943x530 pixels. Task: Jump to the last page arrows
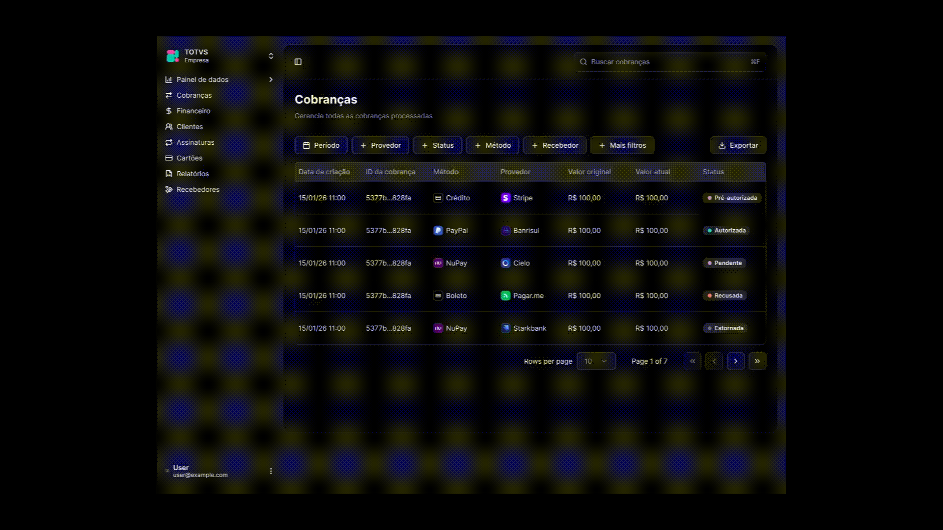757,361
